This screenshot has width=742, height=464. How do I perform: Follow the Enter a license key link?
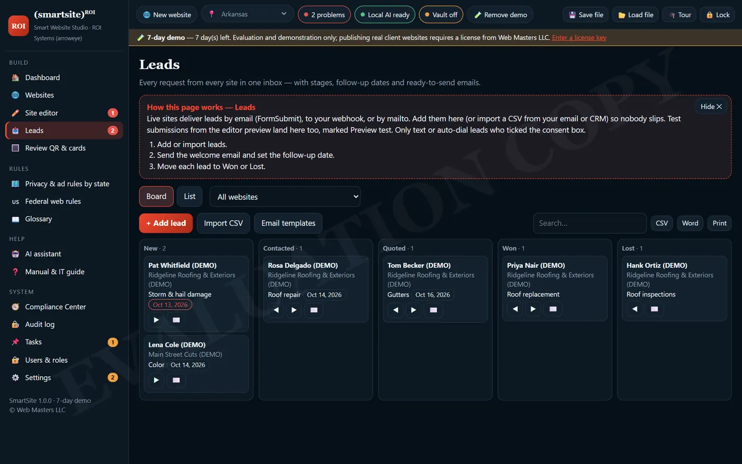click(x=579, y=38)
